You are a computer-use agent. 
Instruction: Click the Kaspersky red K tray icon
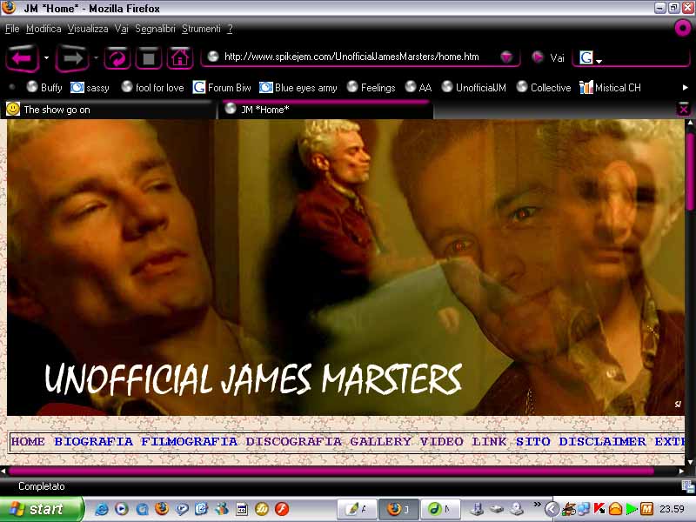click(x=599, y=509)
